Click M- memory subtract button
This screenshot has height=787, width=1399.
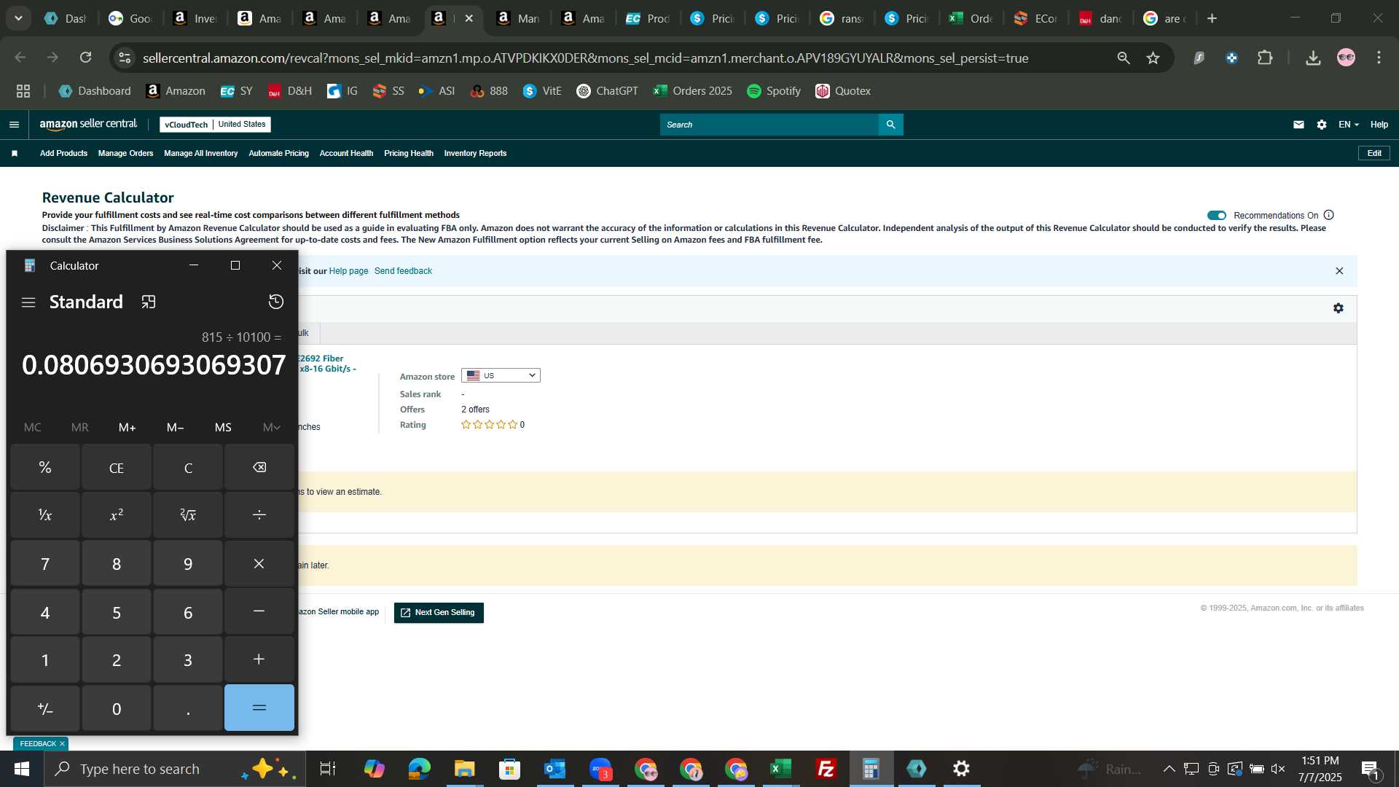click(x=175, y=427)
